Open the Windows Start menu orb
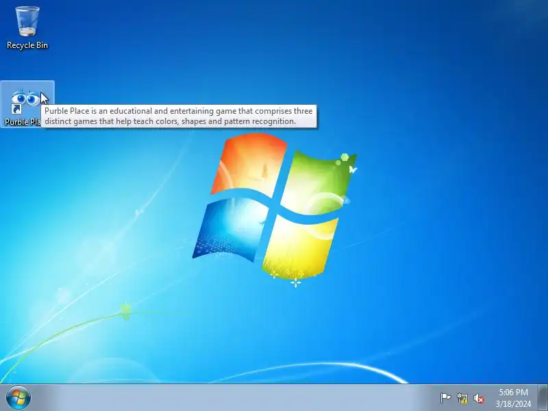The height and width of the screenshot is (411, 548). pyautogui.click(x=18, y=398)
